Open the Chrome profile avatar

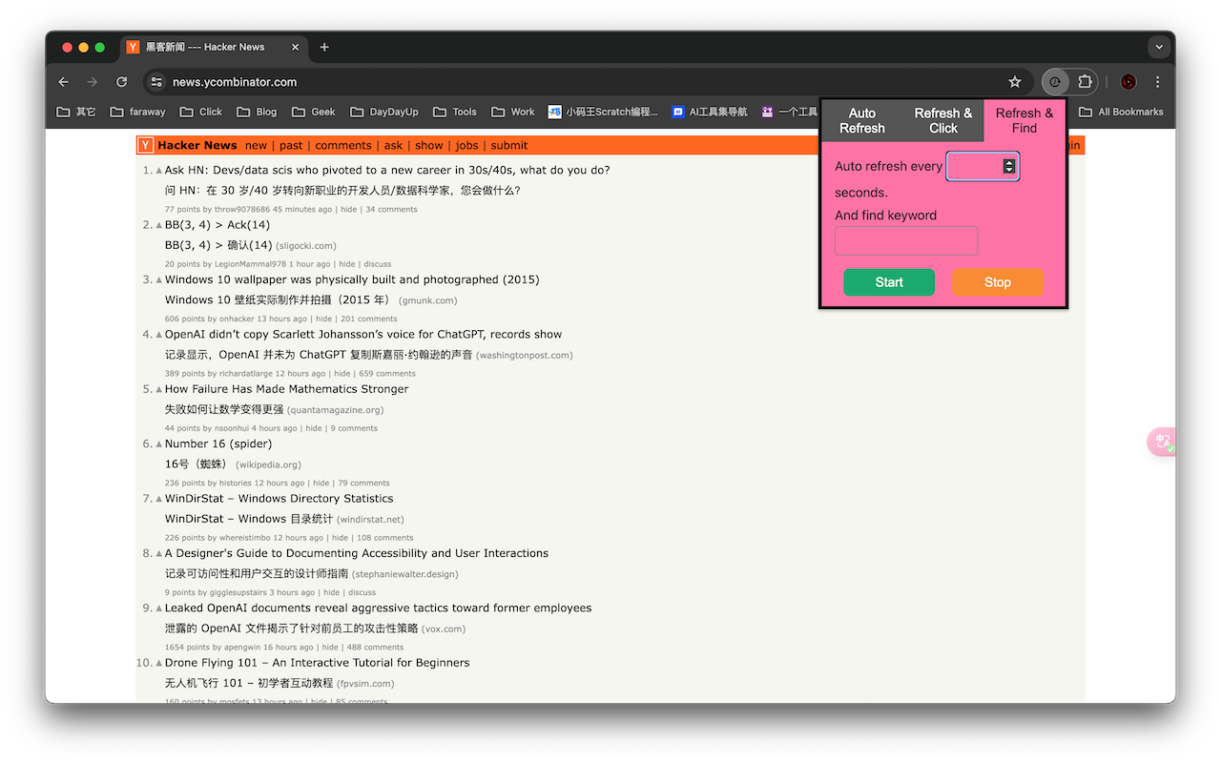pos(1128,82)
